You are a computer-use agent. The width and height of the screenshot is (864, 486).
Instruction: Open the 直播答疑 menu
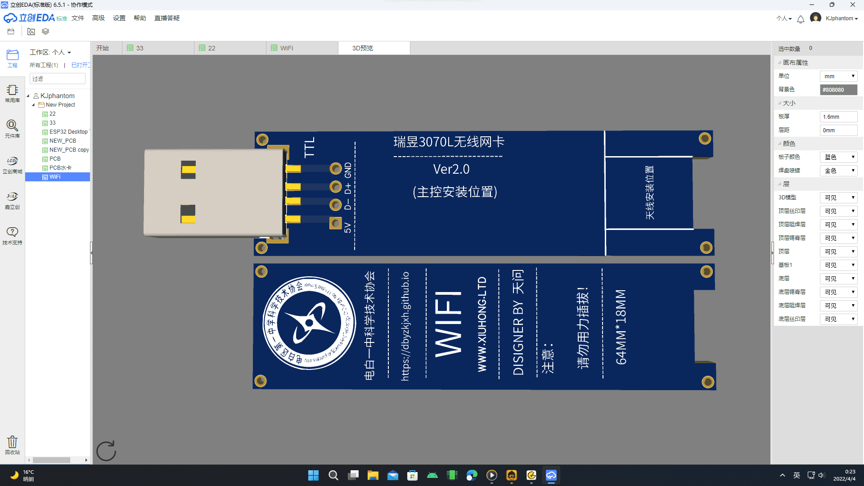(167, 18)
